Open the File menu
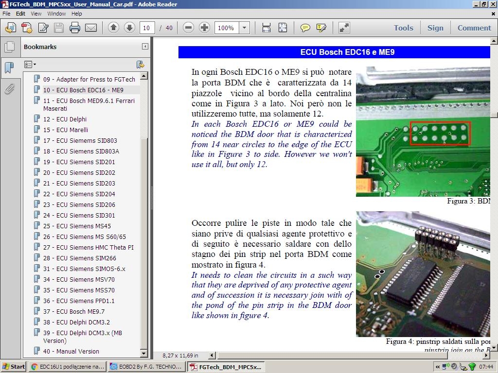The width and height of the screenshot is (498, 373). [6, 14]
